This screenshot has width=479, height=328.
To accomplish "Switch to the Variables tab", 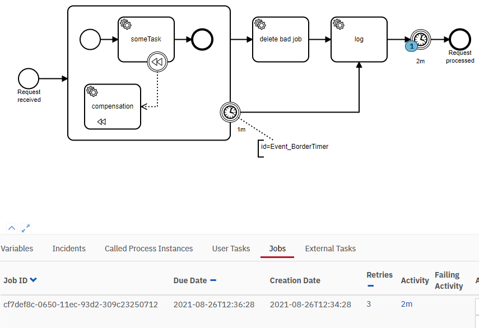I will point(17,249).
